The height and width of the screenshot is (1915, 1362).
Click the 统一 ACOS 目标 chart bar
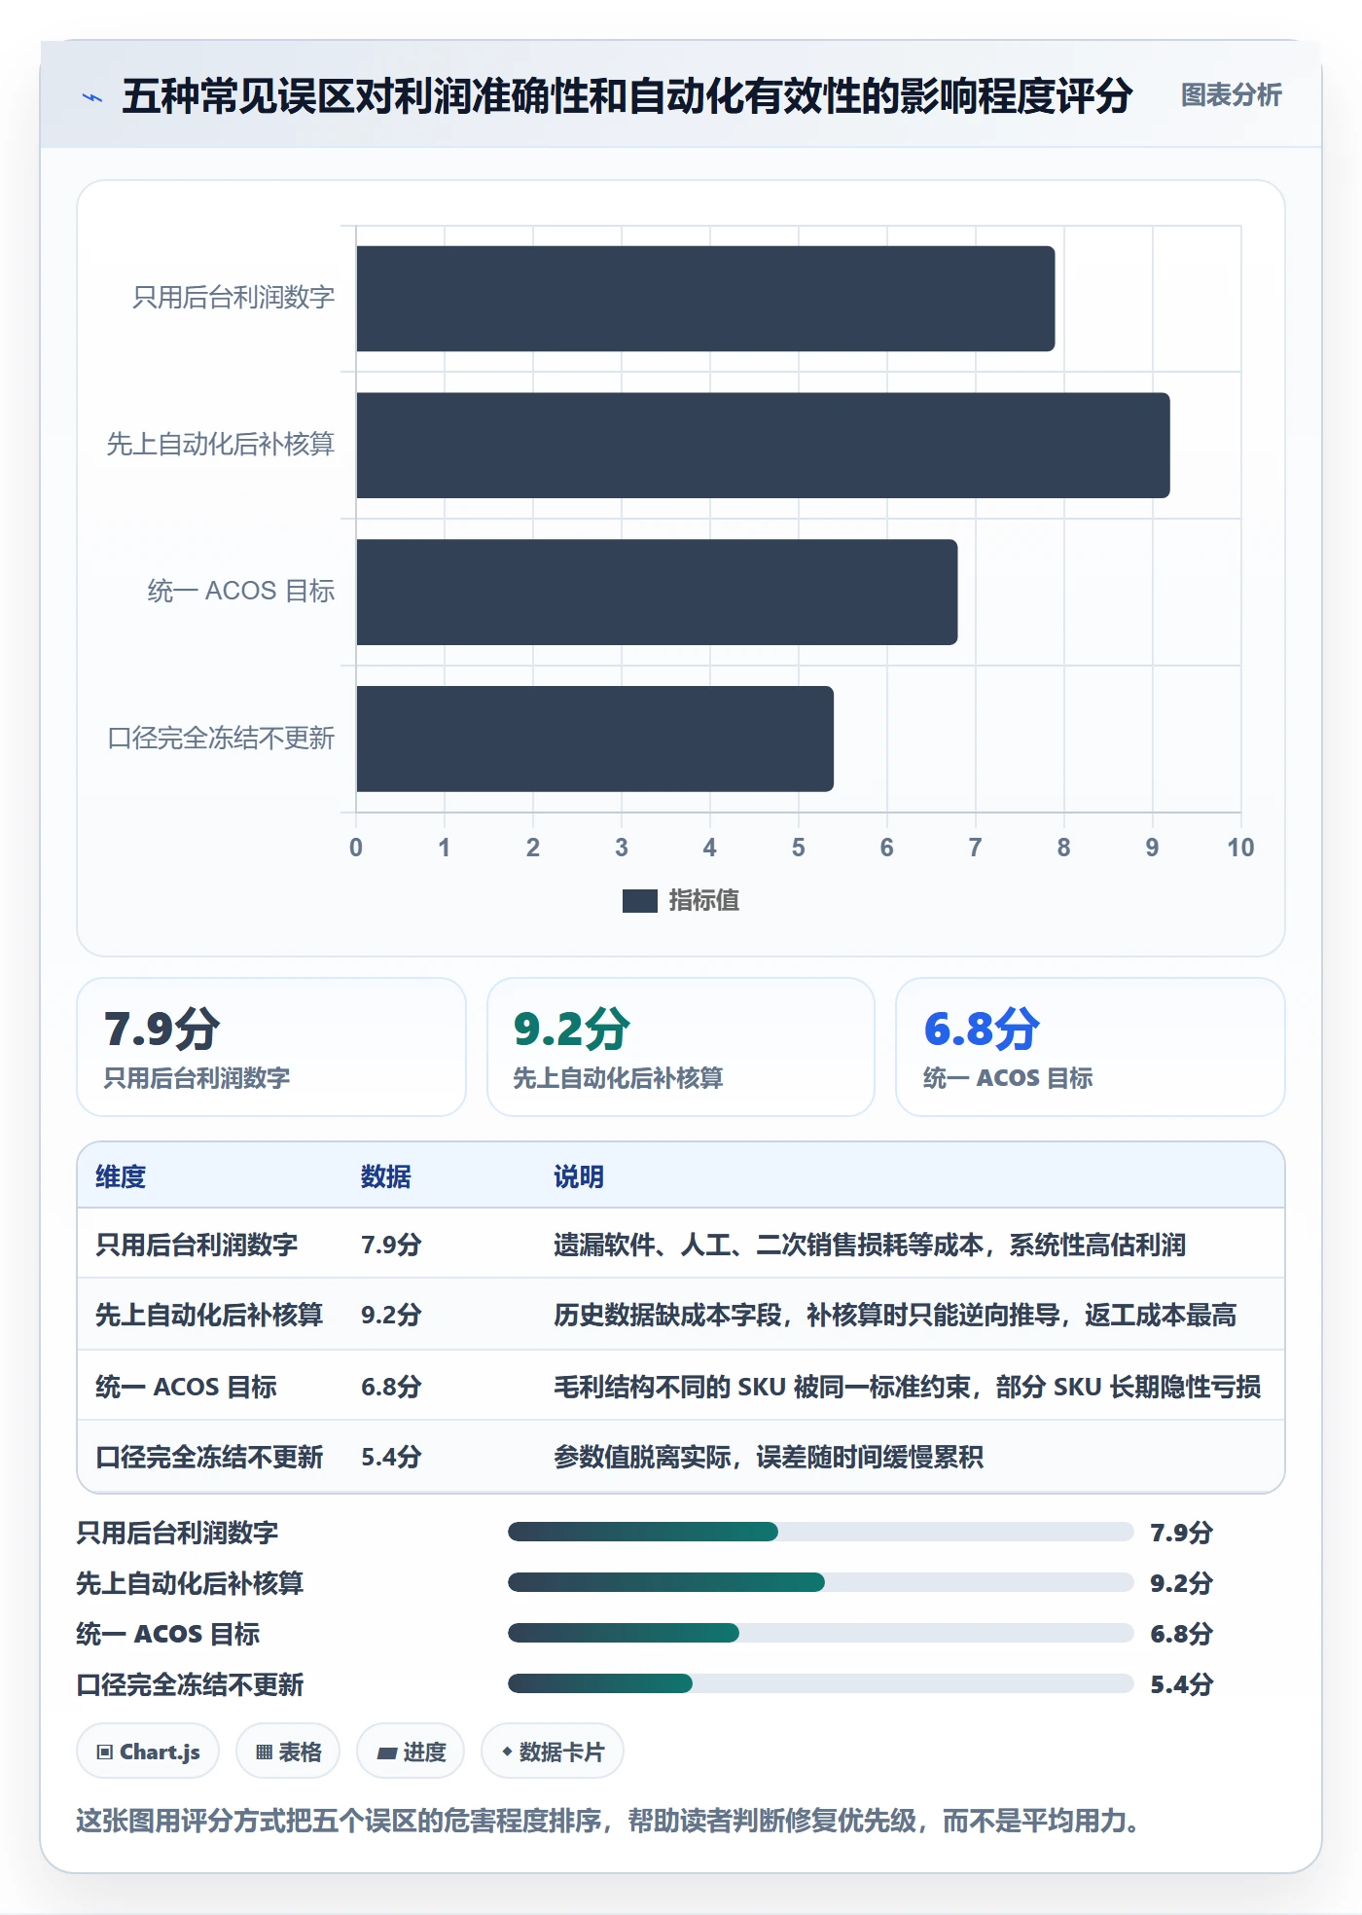(657, 592)
